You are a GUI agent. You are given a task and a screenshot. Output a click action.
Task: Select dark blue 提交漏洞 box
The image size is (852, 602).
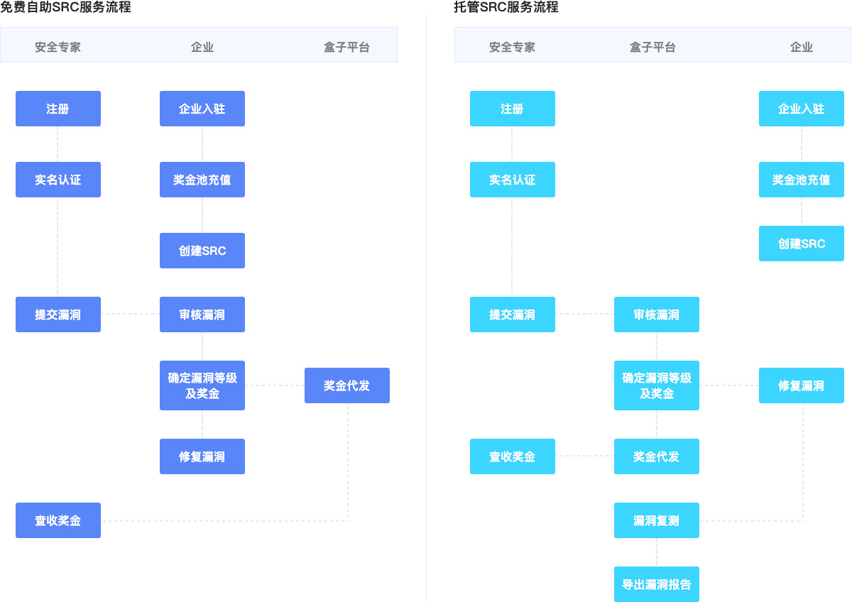[58, 314]
